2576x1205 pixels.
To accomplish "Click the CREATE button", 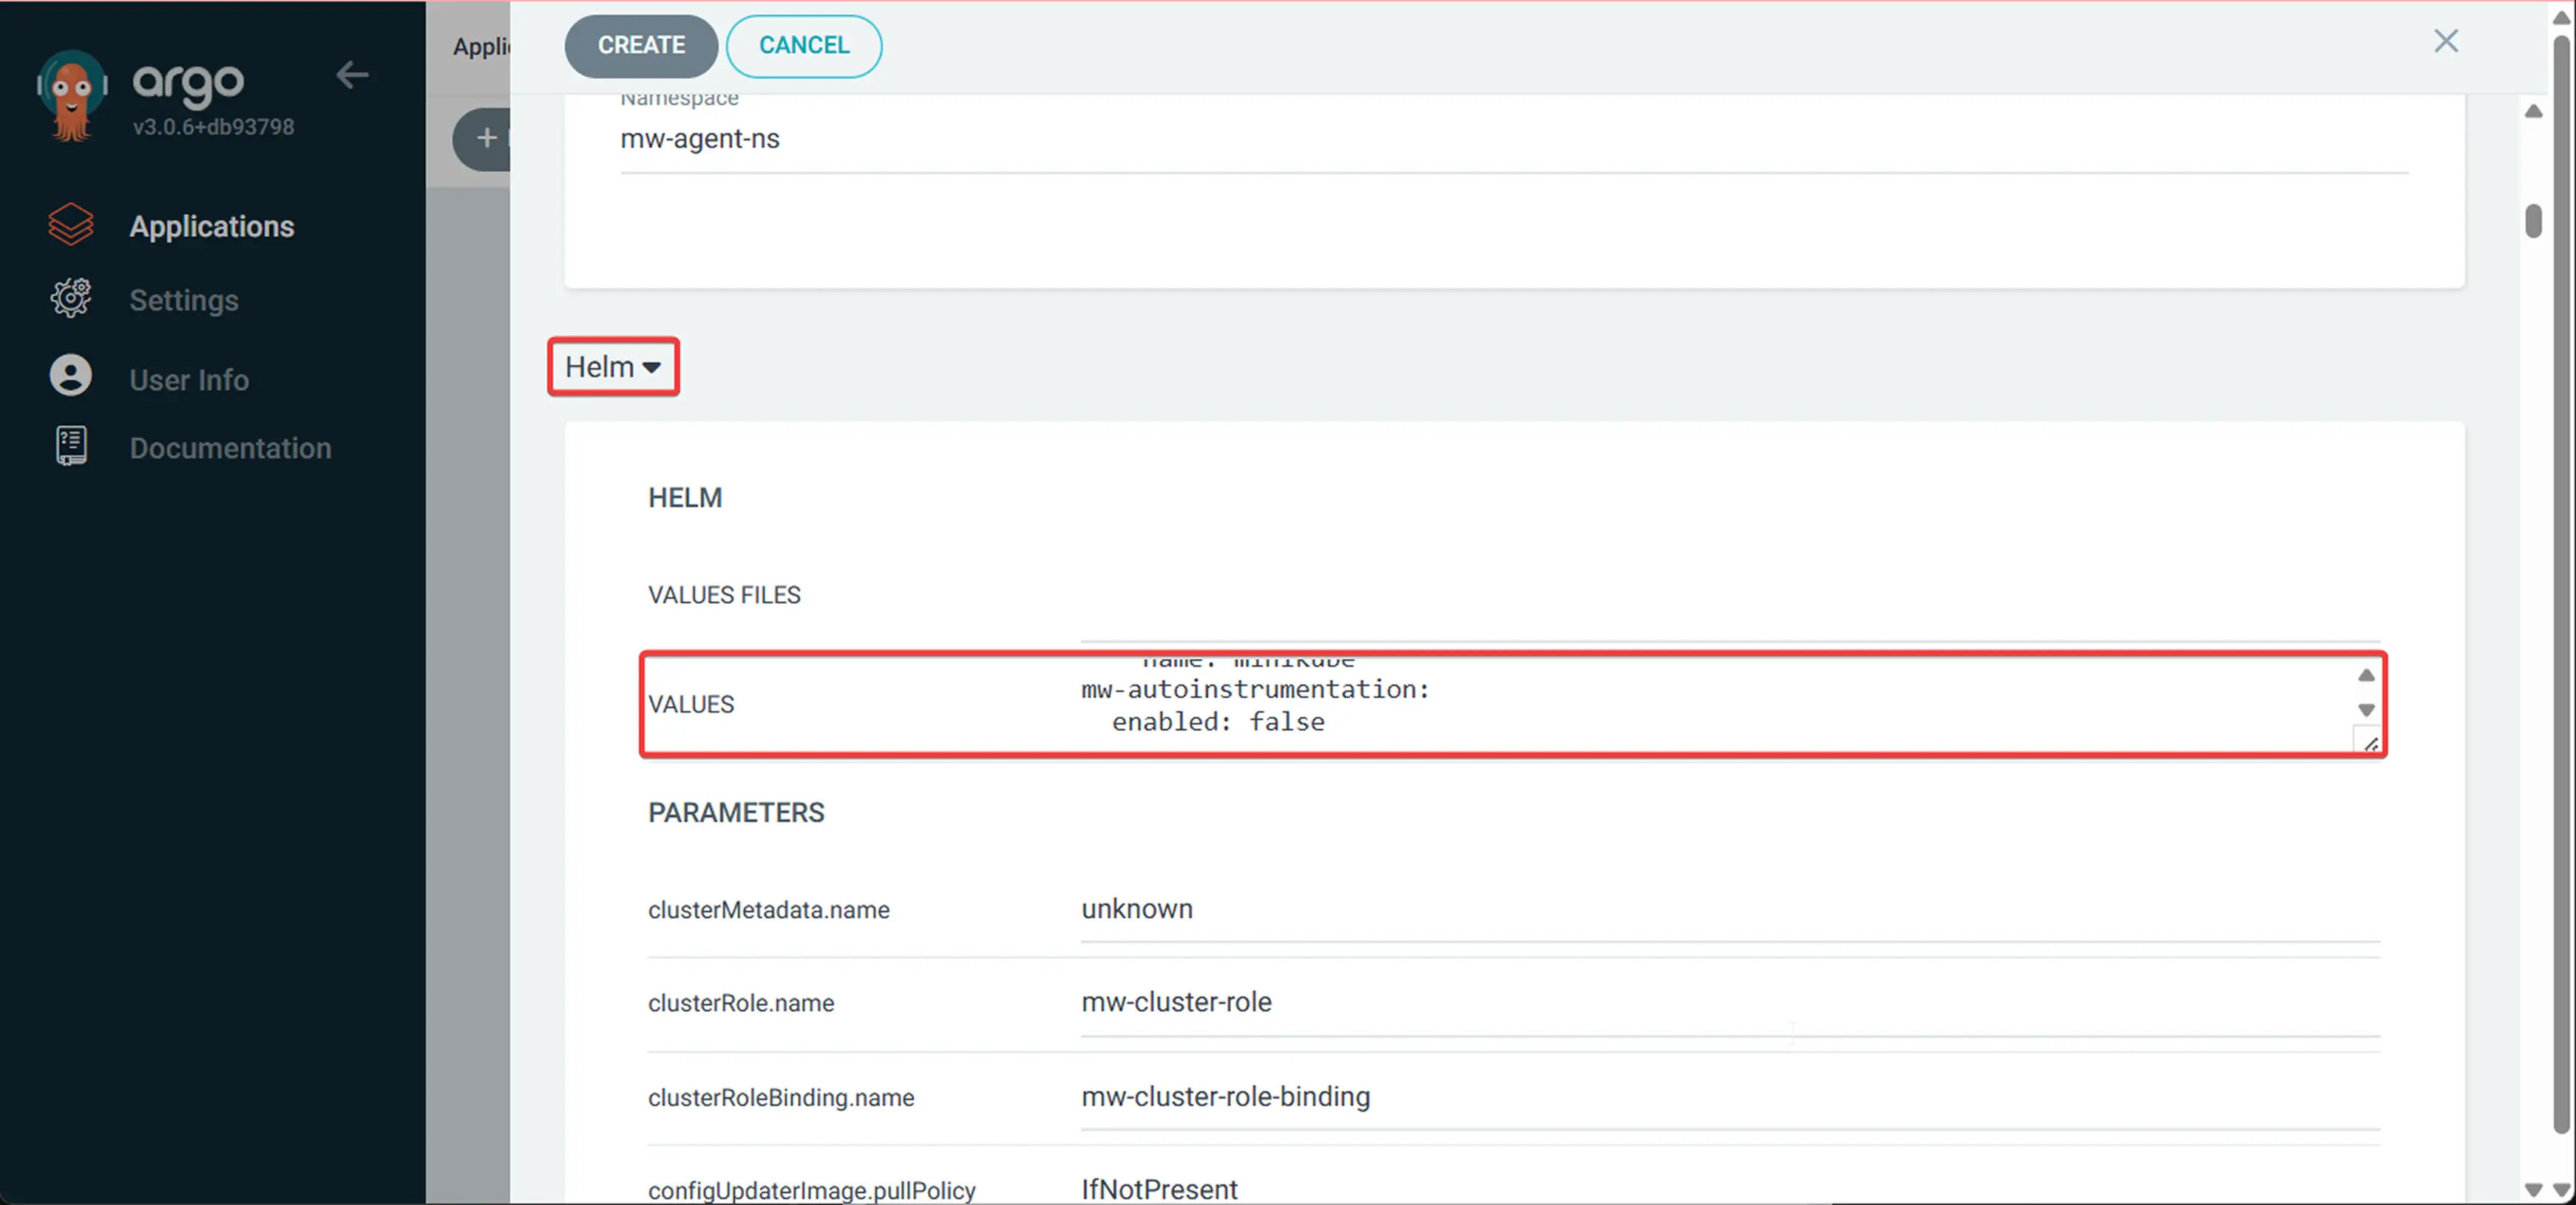I will pos(640,45).
